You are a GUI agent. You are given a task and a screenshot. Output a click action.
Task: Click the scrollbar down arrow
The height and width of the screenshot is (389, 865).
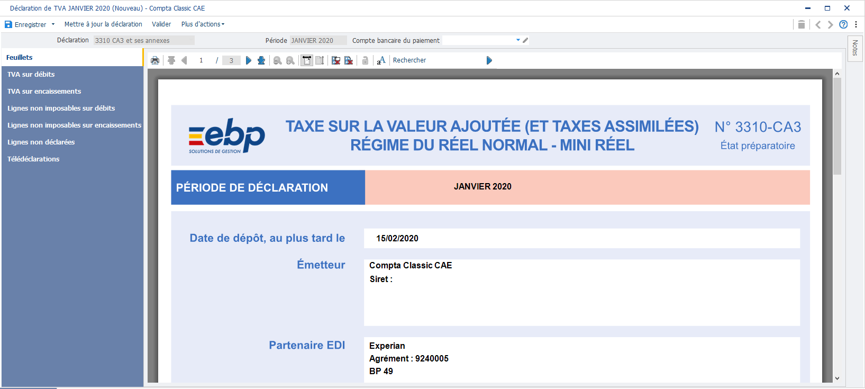coord(837,378)
